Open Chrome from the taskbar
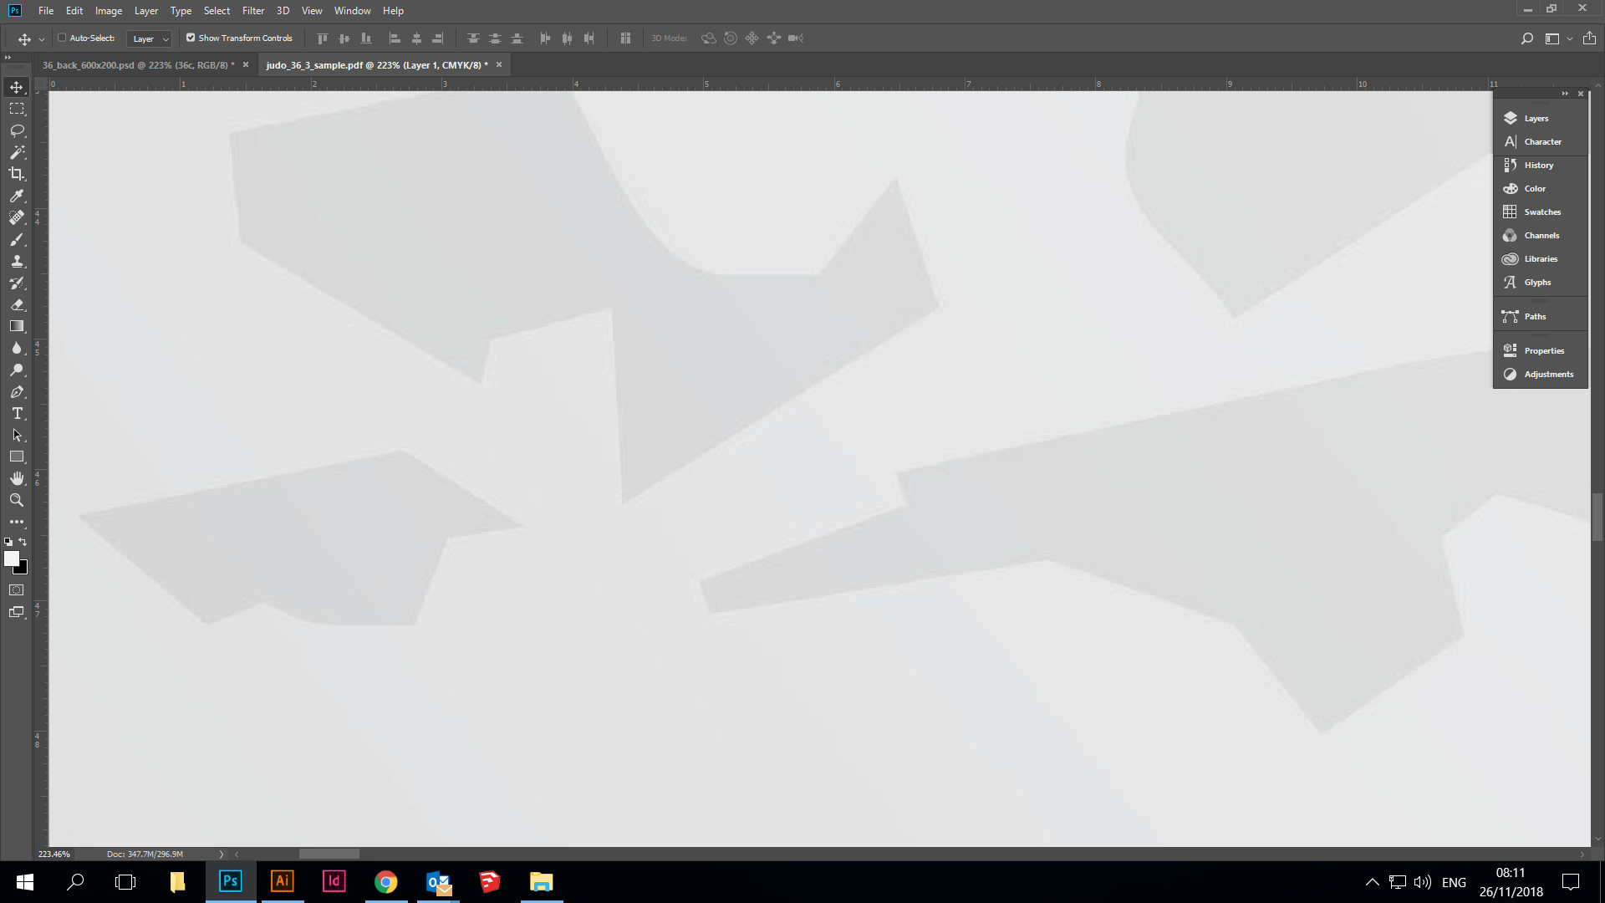The width and height of the screenshot is (1605, 903). [x=385, y=882]
